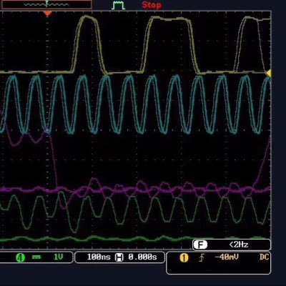This screenshot has height=286, width=286.
Task: Click the DC trigger coupling label
Action: click(264, 257)
